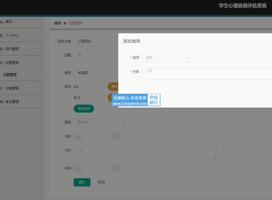Click option text A.1
The width and height of the screenshot is (272, 200).
click(x=76, y=87)
